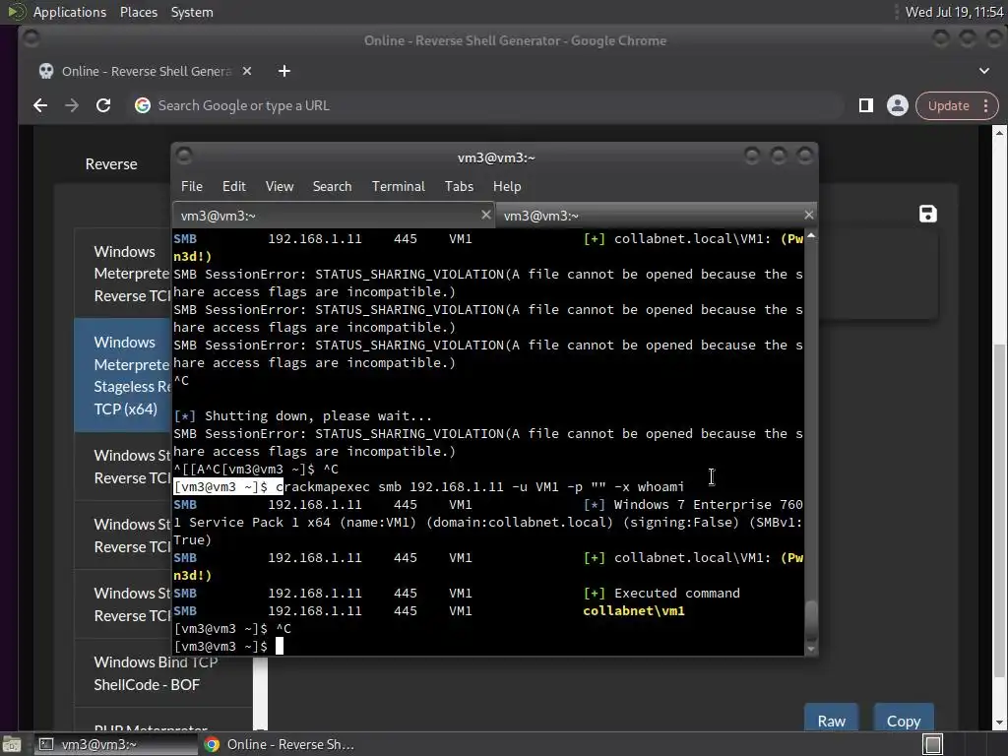Open a new Chrome tab
Image resolution: width=1008 pixels, height=756 pixels.
pos(284,71)
